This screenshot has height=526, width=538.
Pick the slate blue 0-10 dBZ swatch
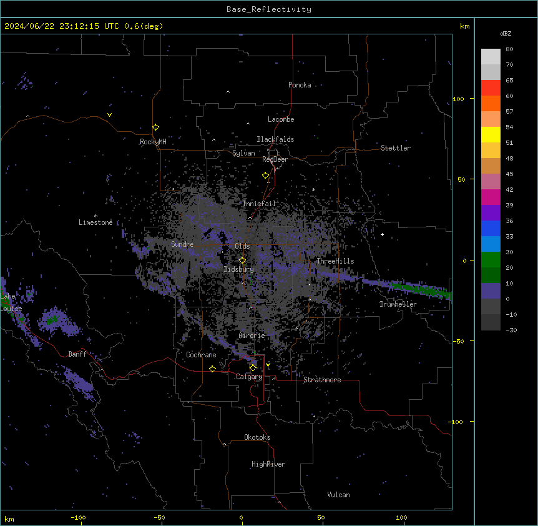tap(491, 291)
